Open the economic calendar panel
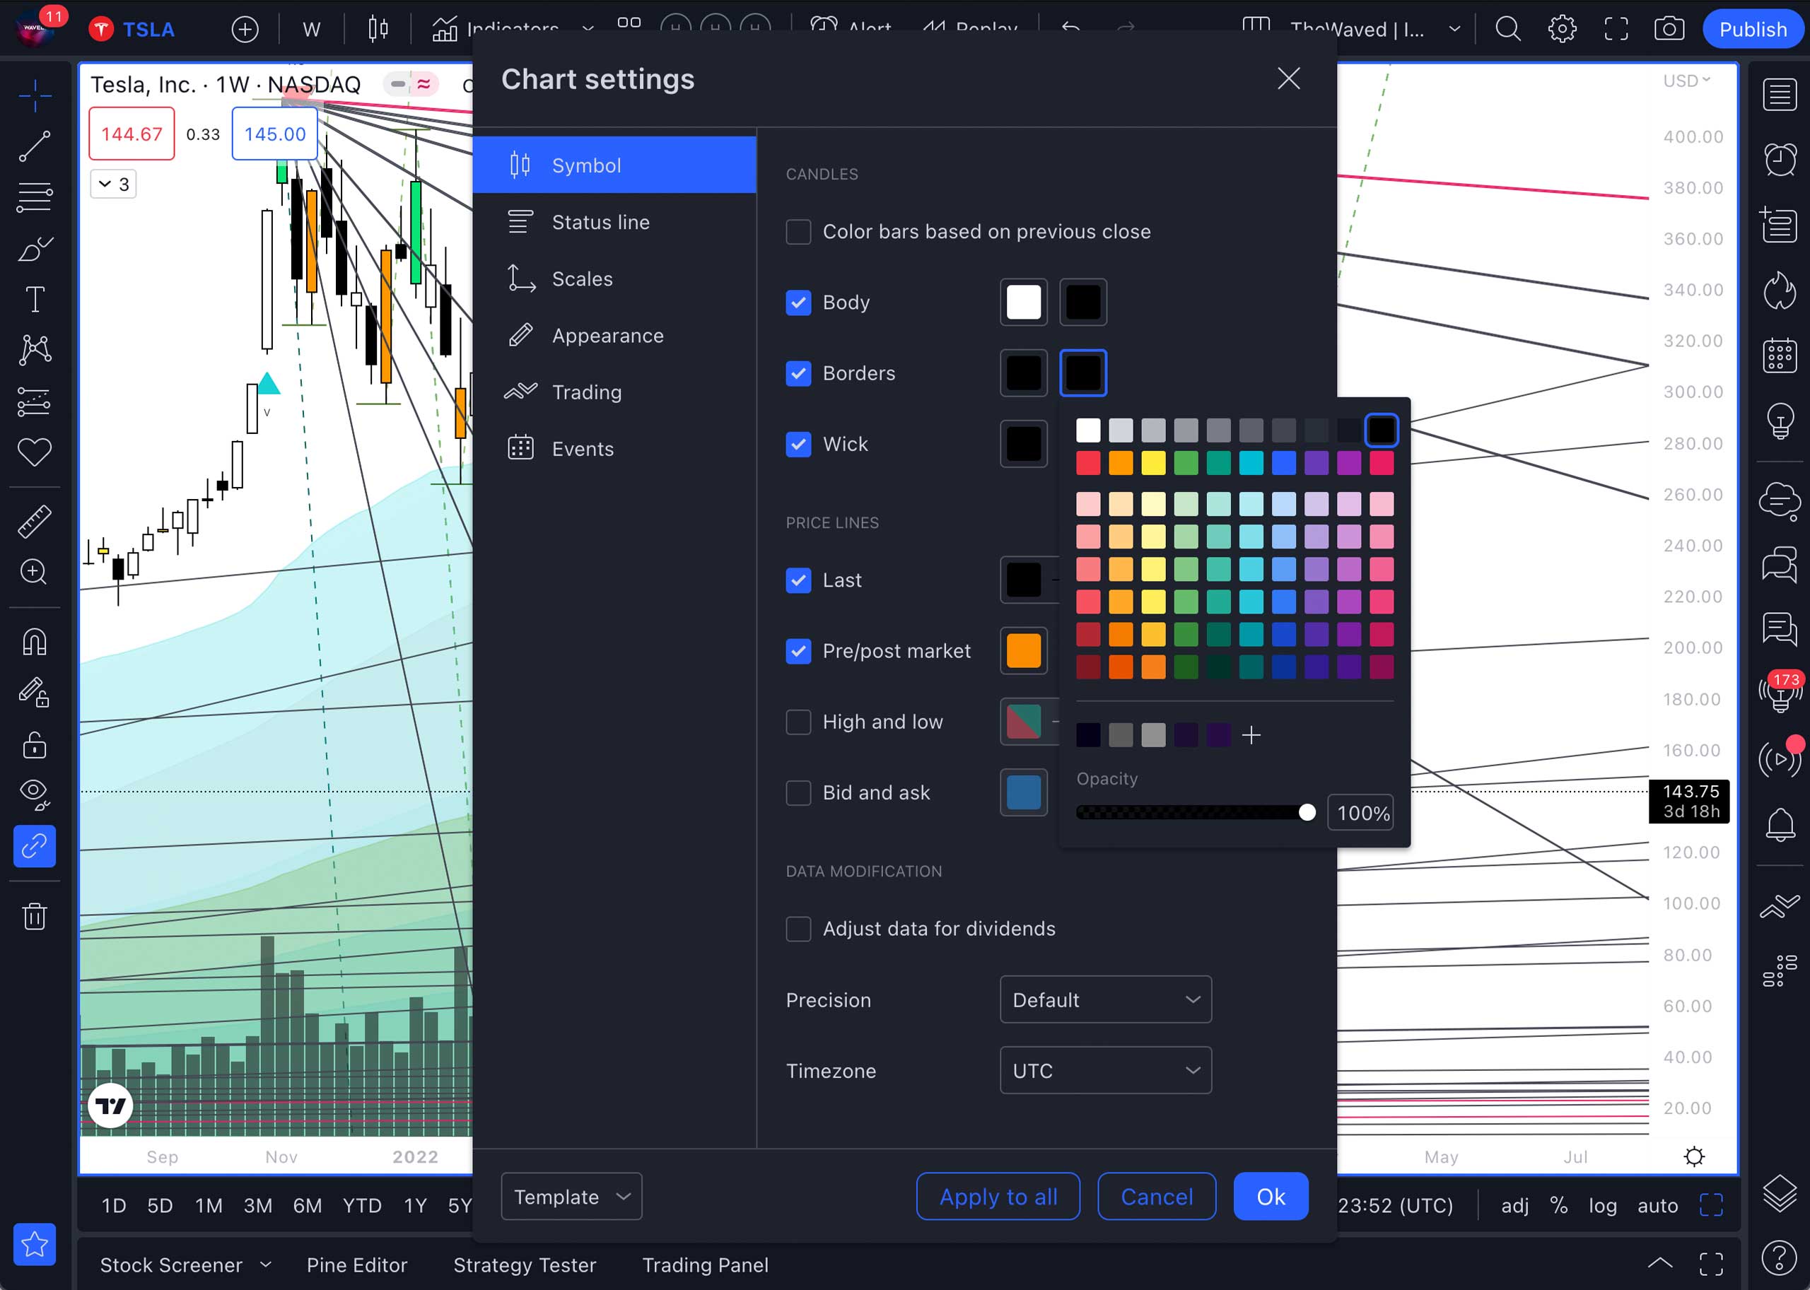 pos(1779,354)
